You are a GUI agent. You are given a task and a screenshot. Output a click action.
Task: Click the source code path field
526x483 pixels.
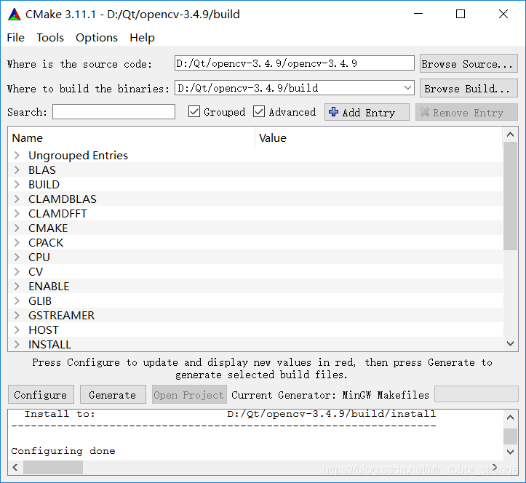pyautogui.click(x=294, y=63)
